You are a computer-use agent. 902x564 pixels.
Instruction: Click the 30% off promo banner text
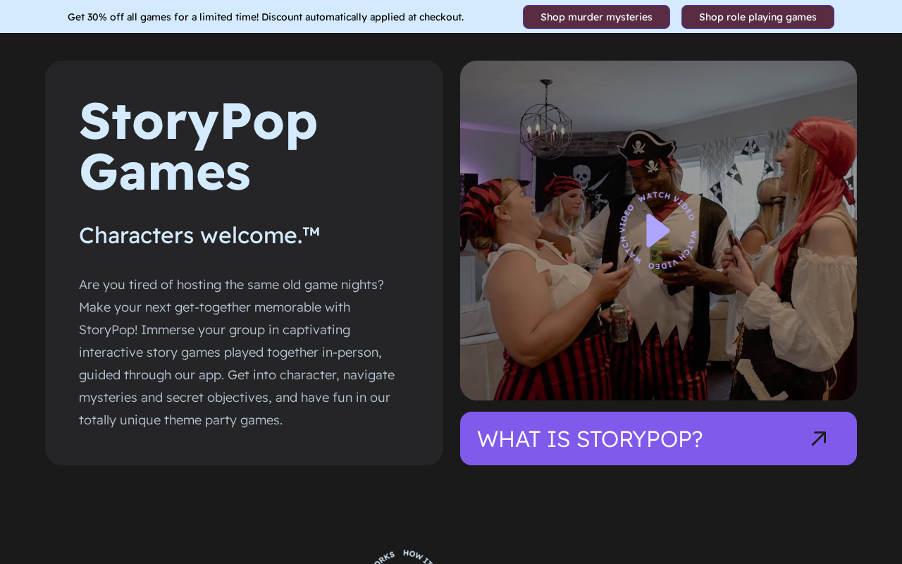click(266, 17)
